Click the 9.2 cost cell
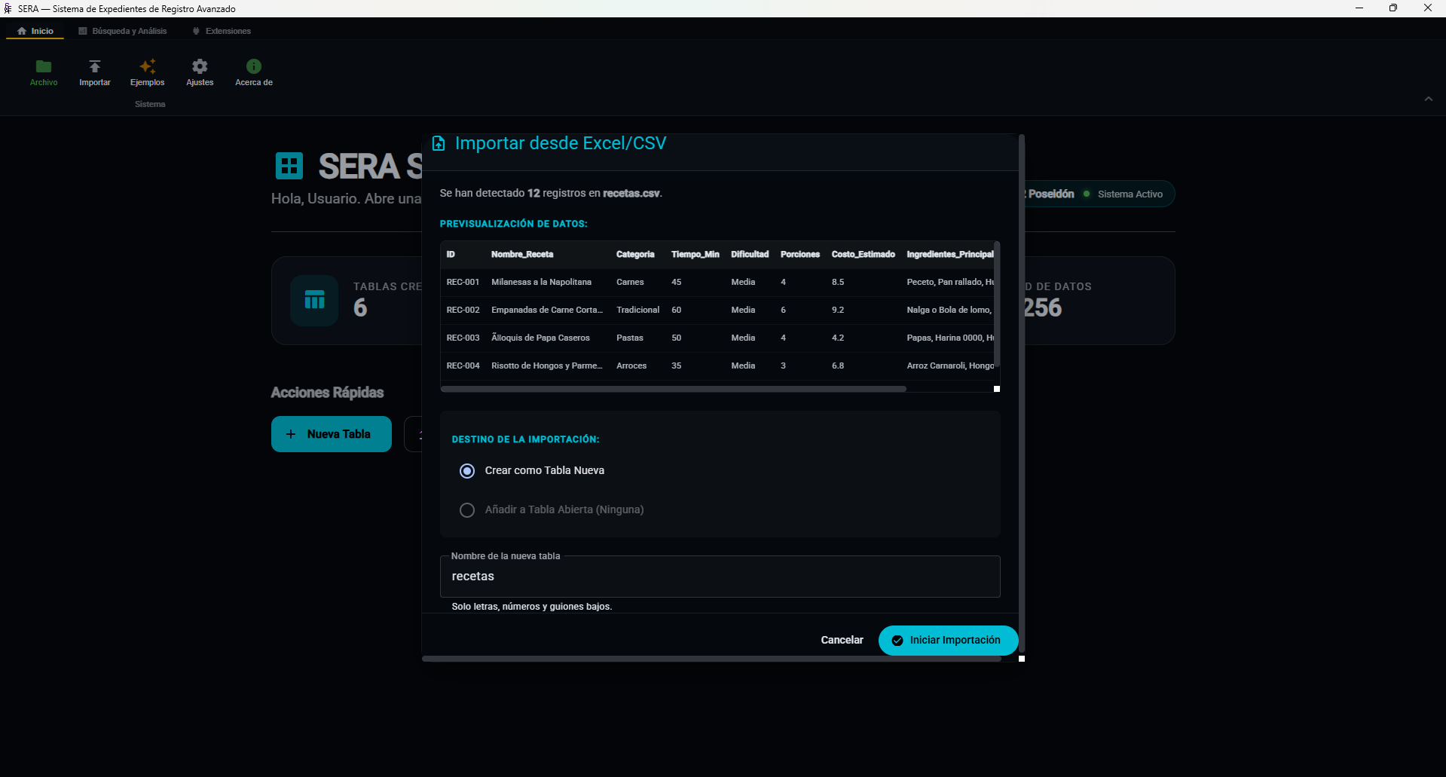The width and height of the screenshot is (1446, 777). pos(838,310)
